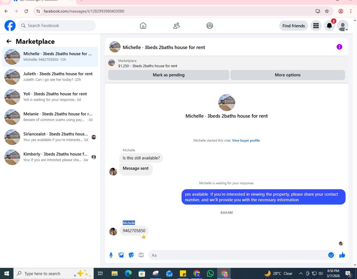Click the page scrollbar down arrow
Viewport: 357px width, 279px height.
[x=355, y=265]
